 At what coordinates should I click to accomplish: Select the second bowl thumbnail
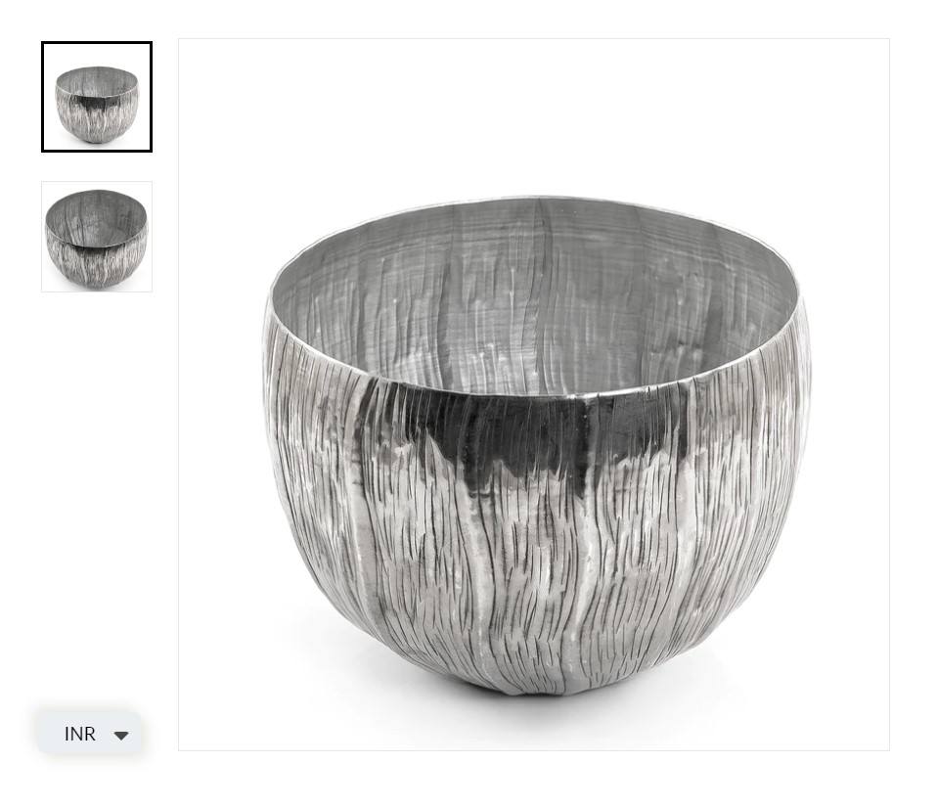97,237
